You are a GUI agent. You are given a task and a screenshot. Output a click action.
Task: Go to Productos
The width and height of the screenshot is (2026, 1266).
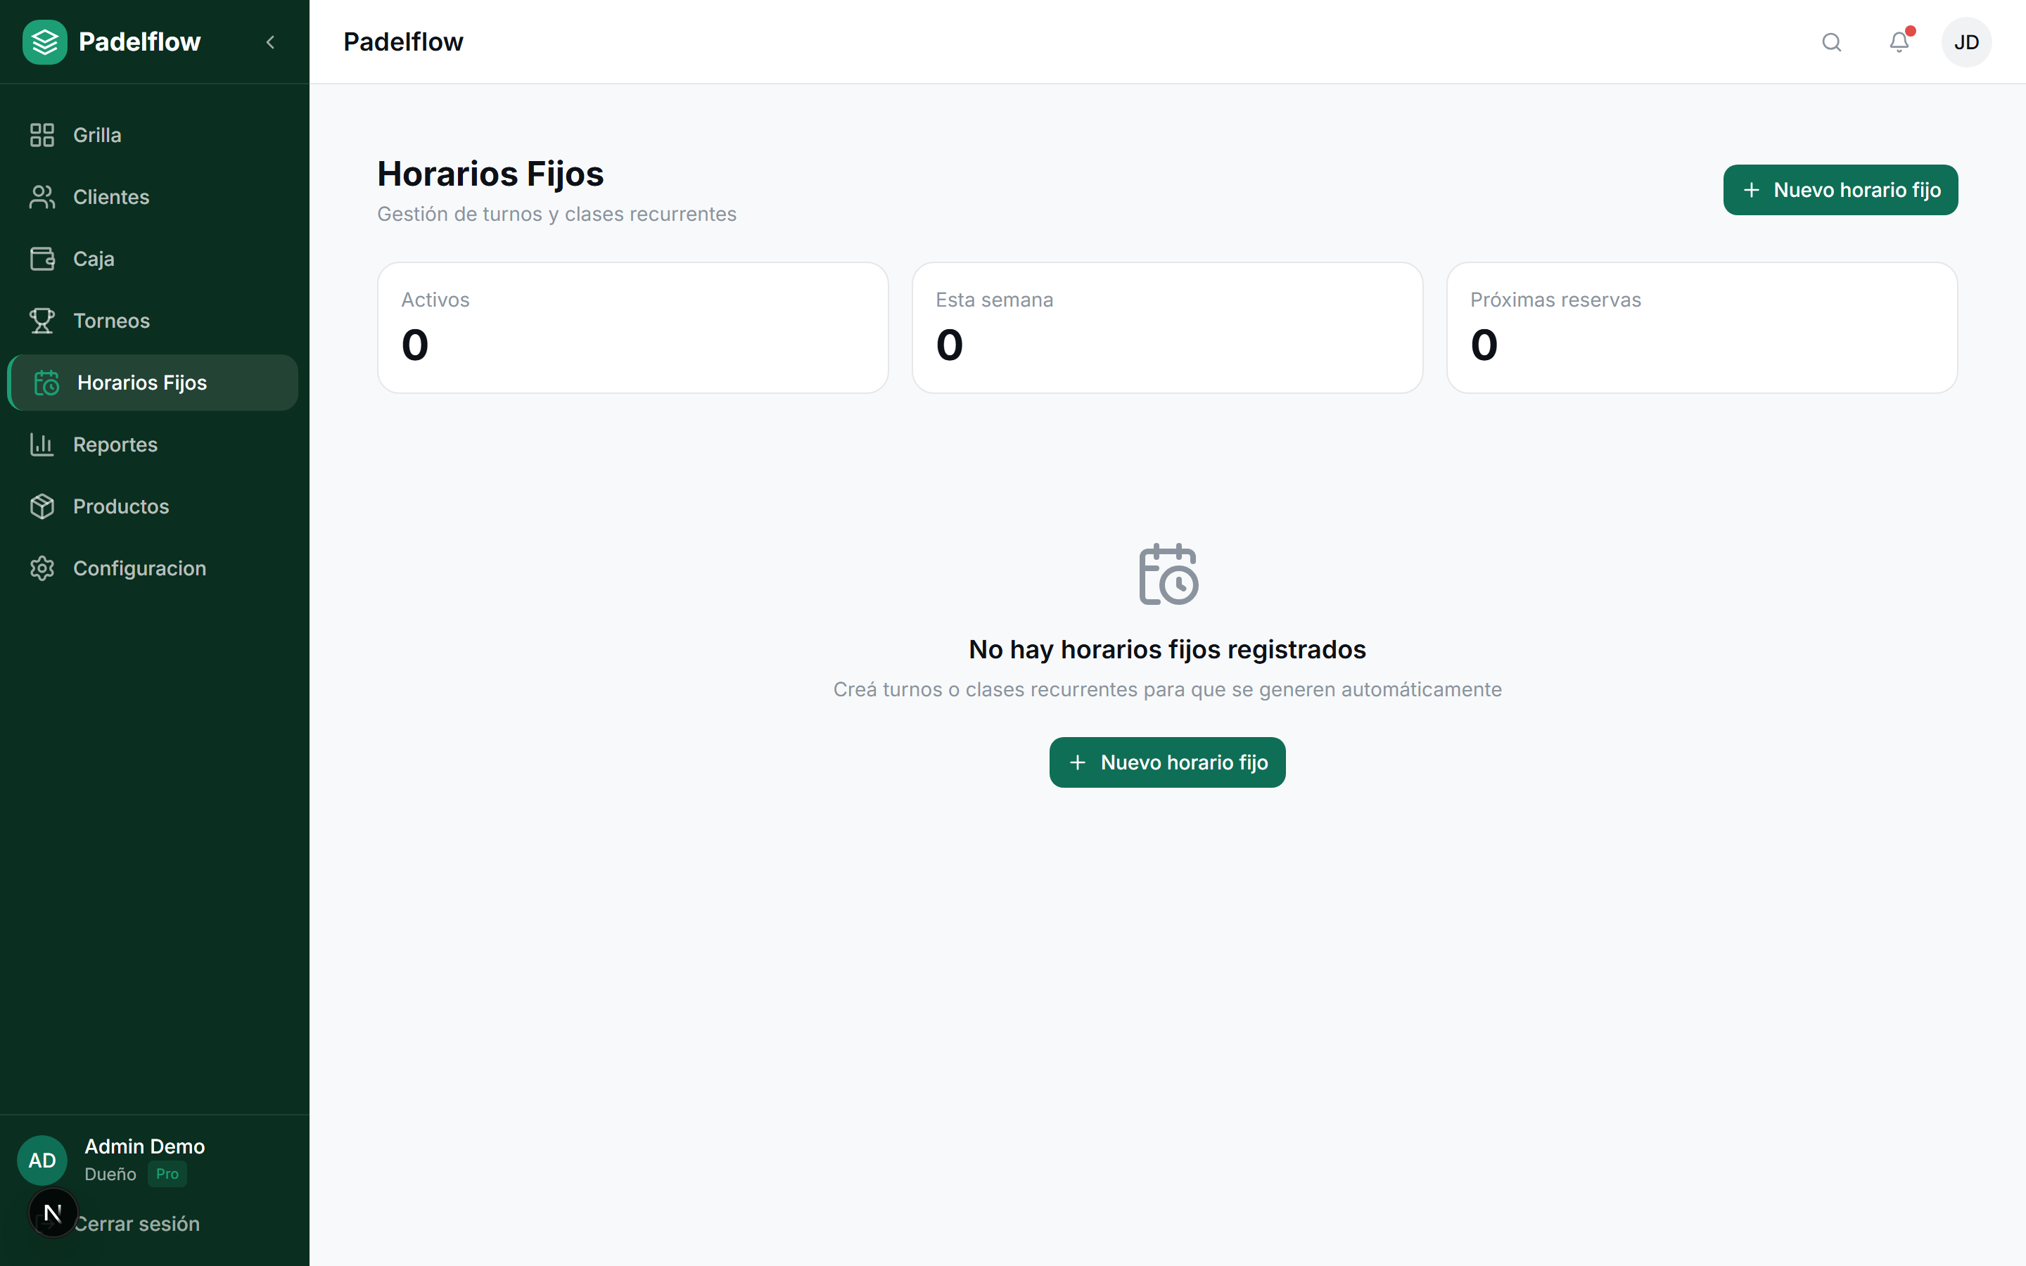[154, 506]
